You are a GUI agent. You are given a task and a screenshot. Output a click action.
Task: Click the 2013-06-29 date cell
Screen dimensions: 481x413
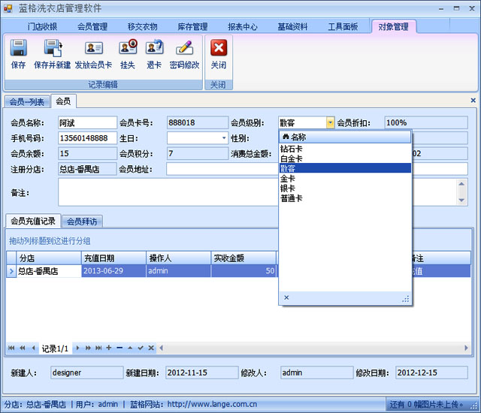coord(113,271)
